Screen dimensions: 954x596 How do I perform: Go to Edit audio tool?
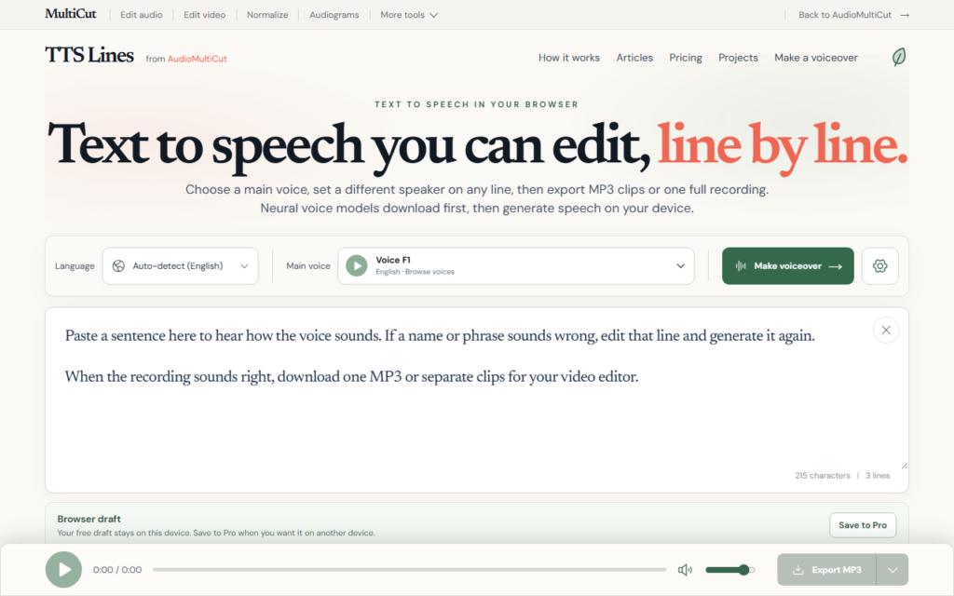(142, 15)
